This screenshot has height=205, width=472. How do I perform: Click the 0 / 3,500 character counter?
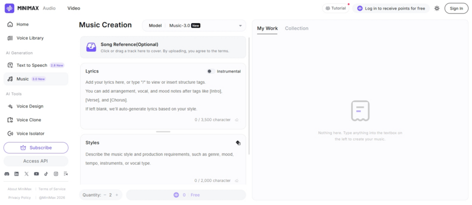[x=213, y=120]
